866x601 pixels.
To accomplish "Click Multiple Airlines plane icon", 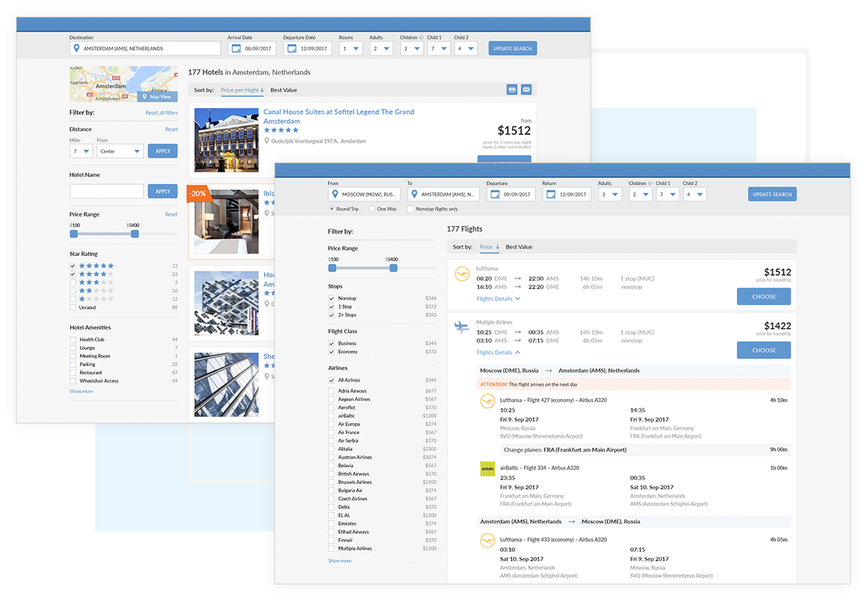I will 462,328.
